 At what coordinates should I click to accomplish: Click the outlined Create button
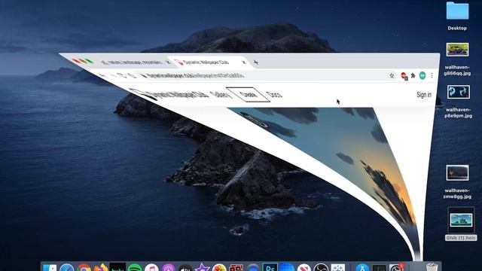(249, 94)
